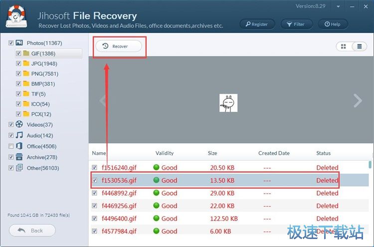Click the file list scrollbar thumb
374x247 pixels.
pos(370,165)
